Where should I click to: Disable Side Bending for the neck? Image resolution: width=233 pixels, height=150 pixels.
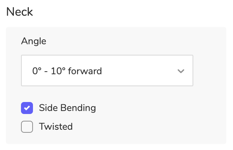coord(27,108)
